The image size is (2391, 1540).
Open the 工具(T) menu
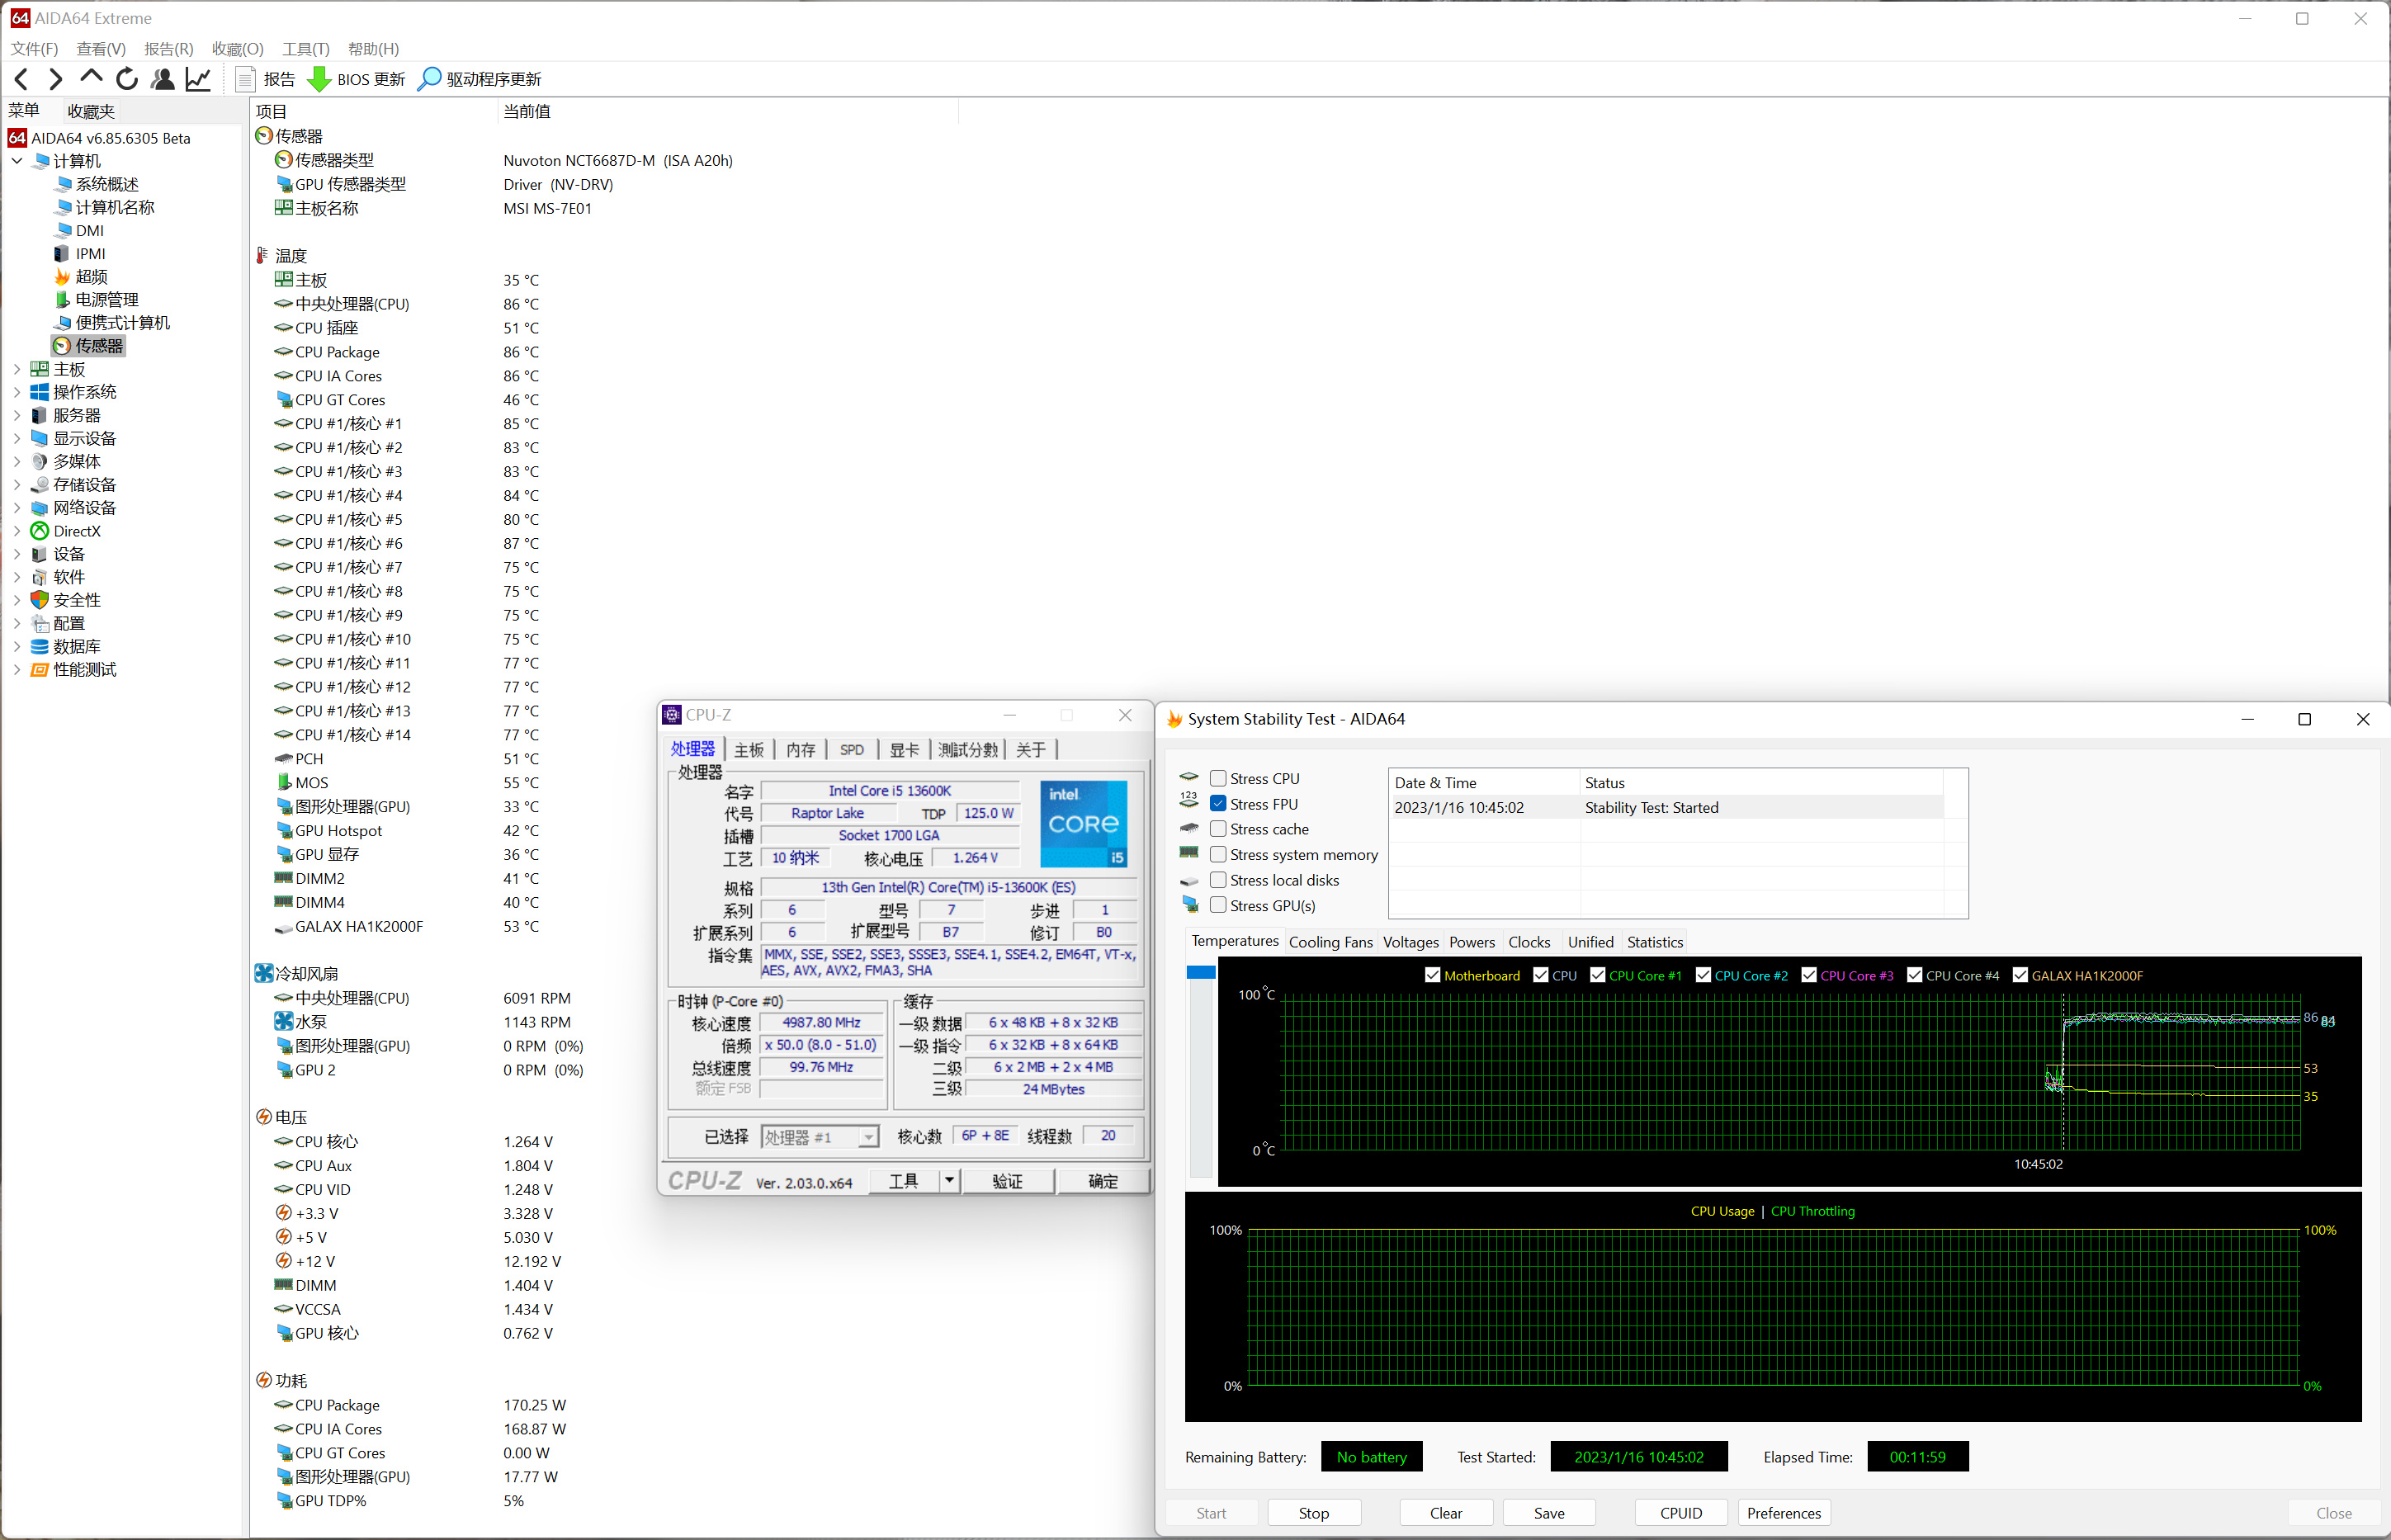point(305,49)
